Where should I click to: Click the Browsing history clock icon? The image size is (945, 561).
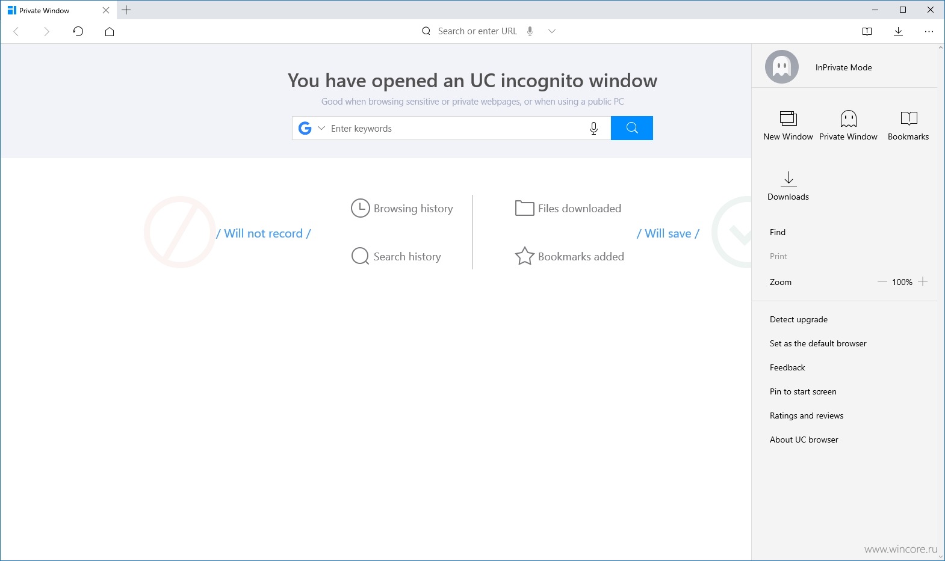coord(360,208)
